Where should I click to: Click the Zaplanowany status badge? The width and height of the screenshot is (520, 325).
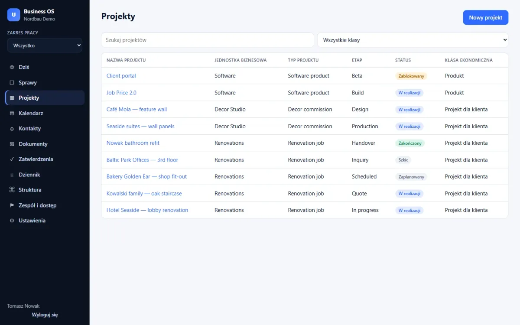click(411, 177)
